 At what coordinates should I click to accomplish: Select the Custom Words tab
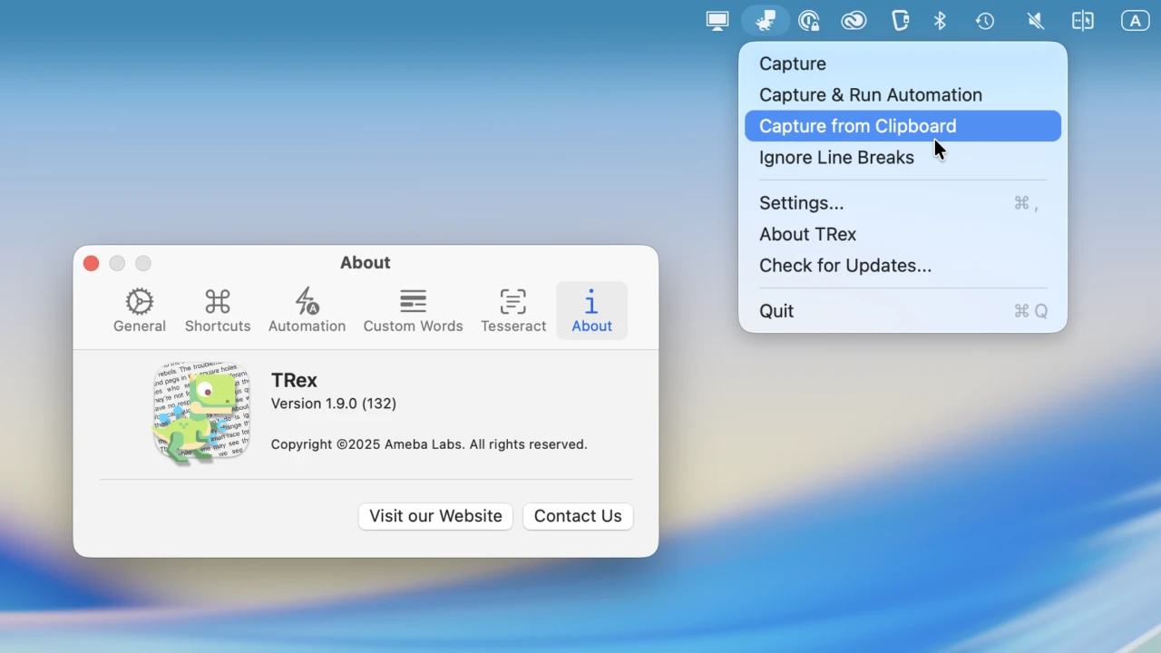point(413,311)
